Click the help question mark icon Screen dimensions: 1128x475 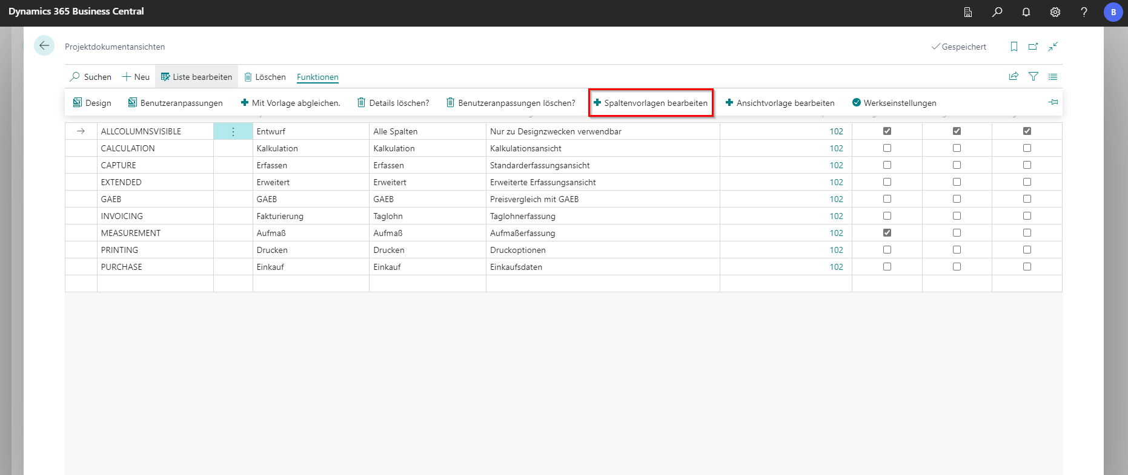[x=1084, y=12]
